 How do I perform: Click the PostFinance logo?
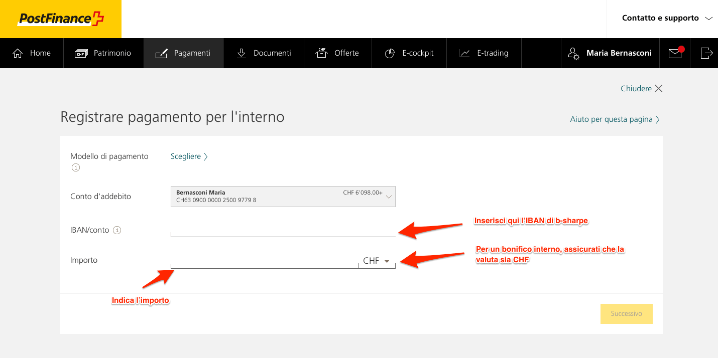click(x=61, y=19)
